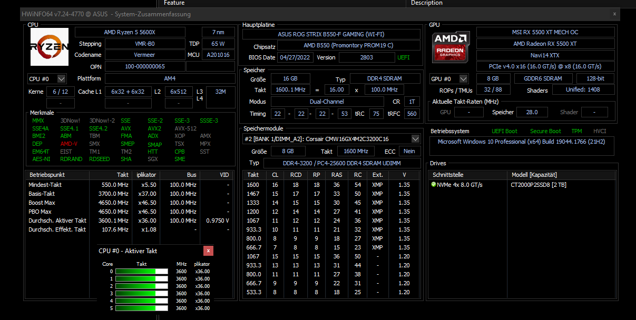The width and height of the screenshot is (636, 320).
Task: Click the Kerne 6 / 12 field
Action: coord(61,92)
